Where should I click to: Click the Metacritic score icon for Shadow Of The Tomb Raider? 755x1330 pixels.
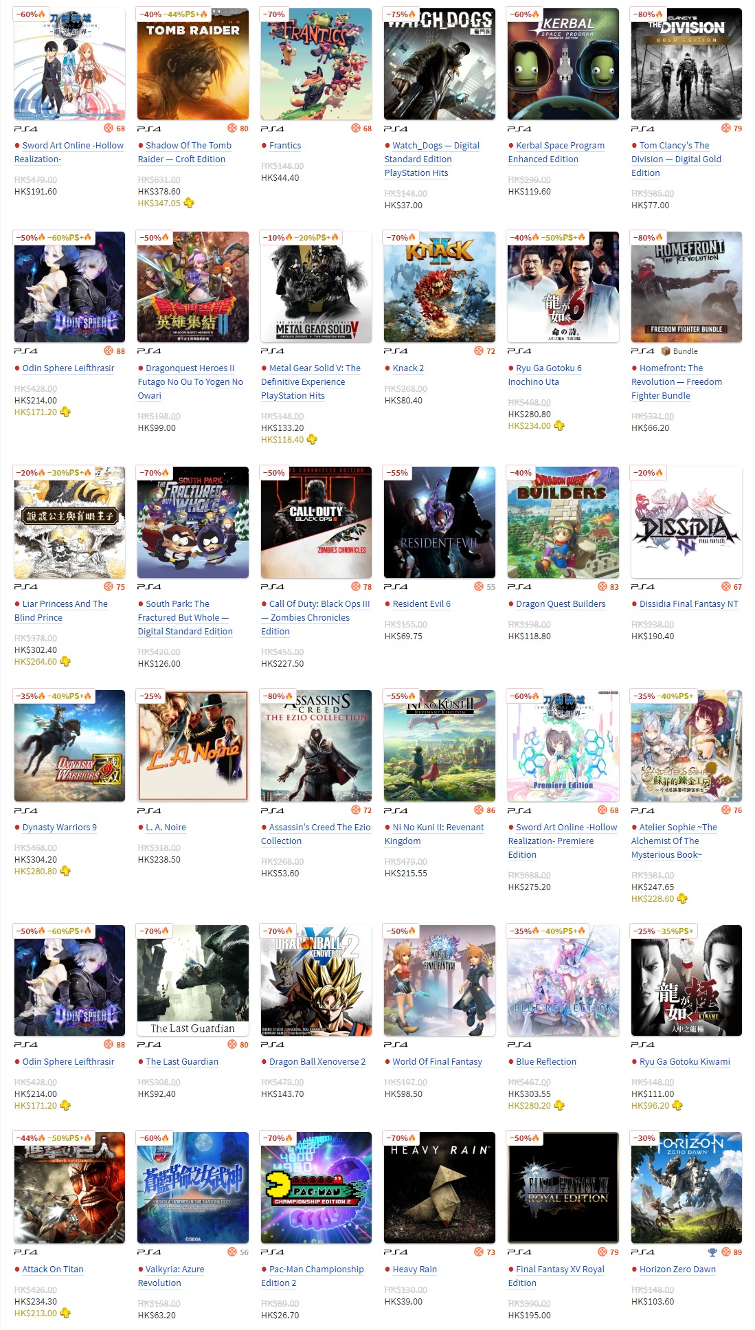[x=232, y=129]
